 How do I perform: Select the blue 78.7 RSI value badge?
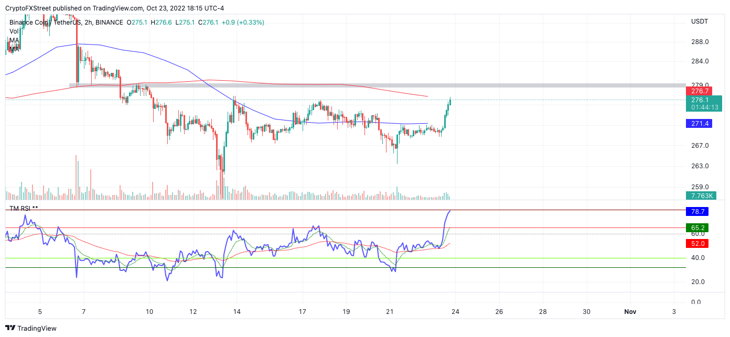point(697,212)
